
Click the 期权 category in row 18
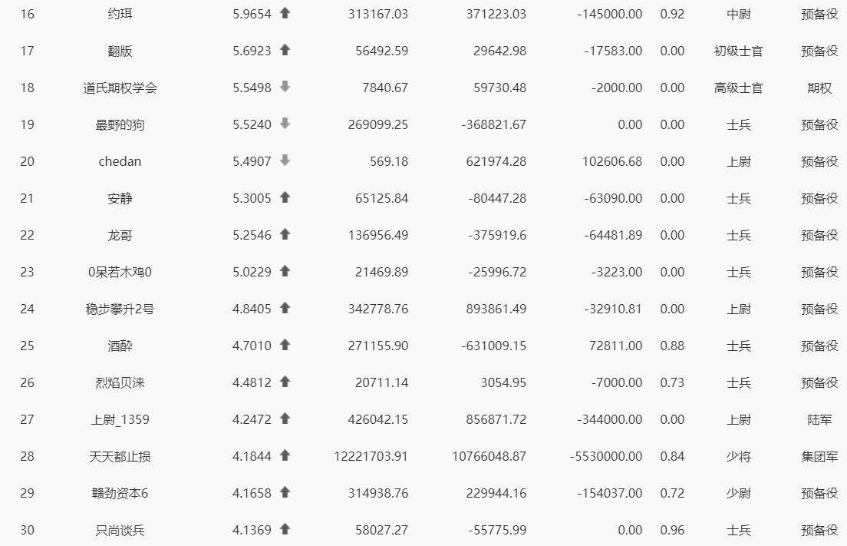point(819,88)
